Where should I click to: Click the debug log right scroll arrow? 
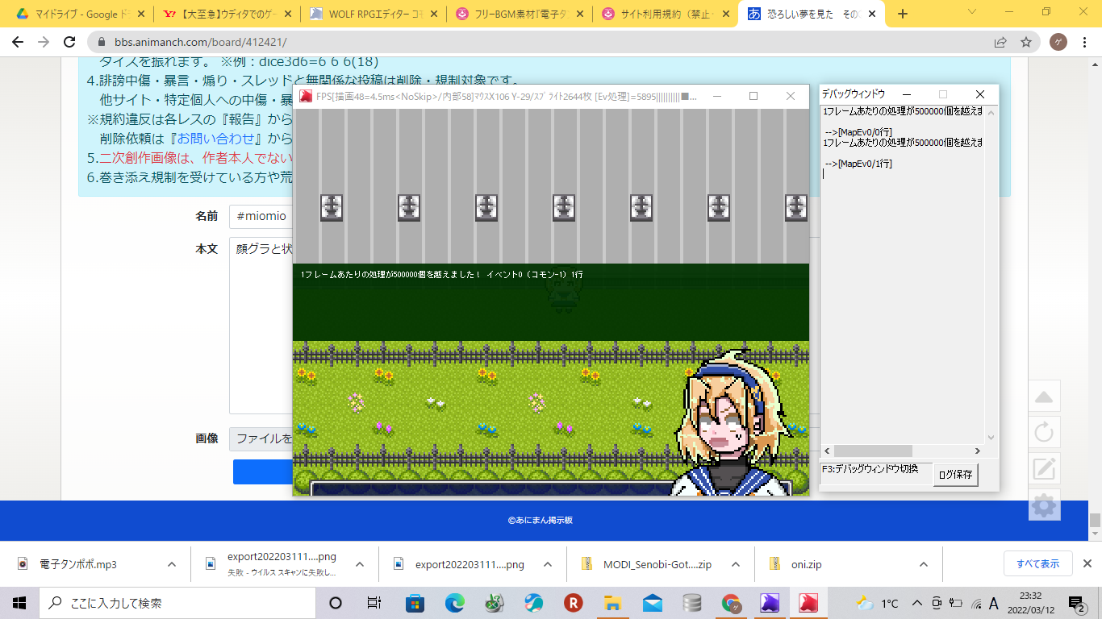point(978,451)
